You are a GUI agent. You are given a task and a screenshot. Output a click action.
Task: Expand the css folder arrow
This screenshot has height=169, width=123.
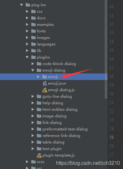tap(27, 12)
